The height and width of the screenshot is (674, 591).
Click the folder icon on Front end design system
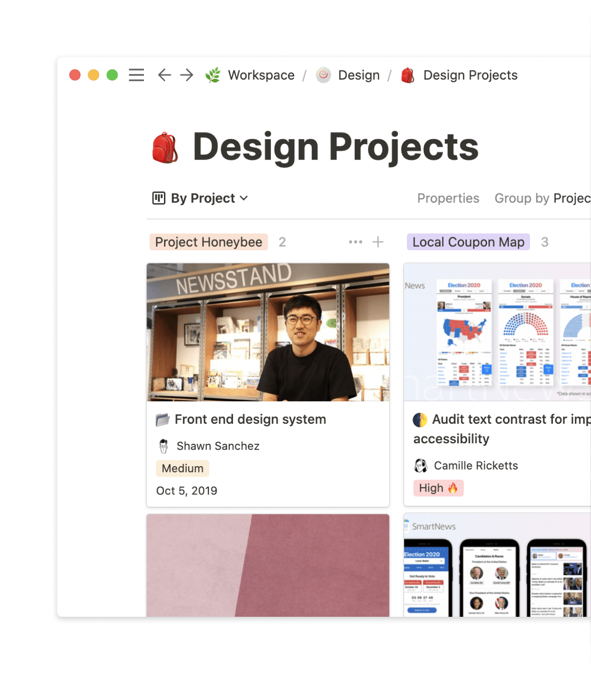[x=163, y=419]
